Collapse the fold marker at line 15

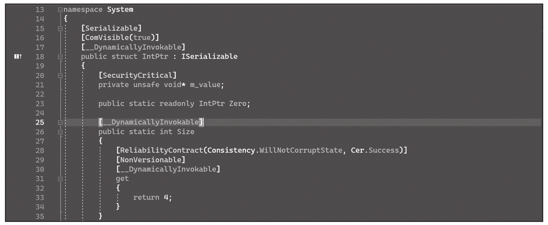point(60,28)
